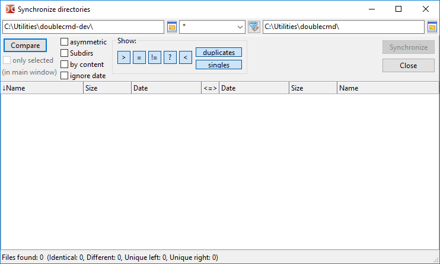The width and height of the screenshot is (440, 264).
Task: Tick the ignore date checkbox
Action: [65, 76]
